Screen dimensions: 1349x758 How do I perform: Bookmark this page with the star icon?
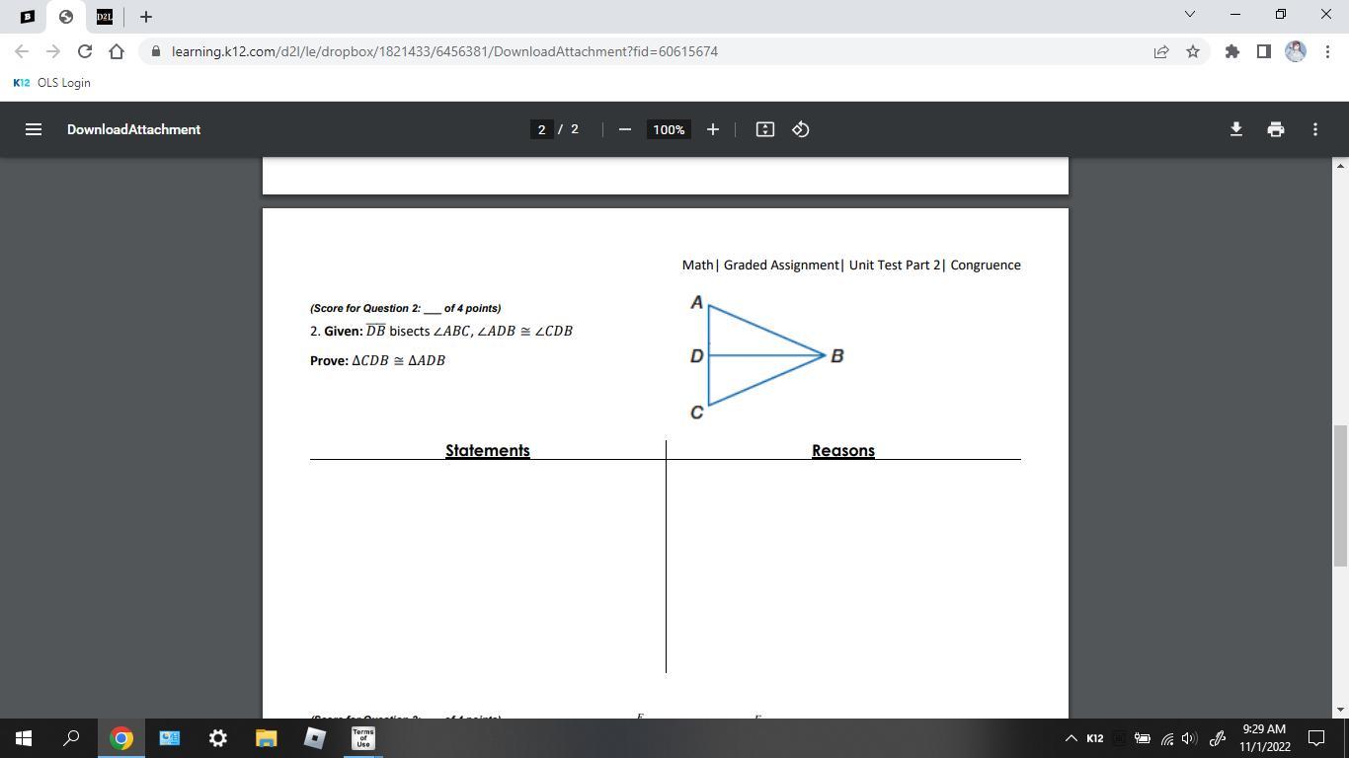pos(1193,51)
